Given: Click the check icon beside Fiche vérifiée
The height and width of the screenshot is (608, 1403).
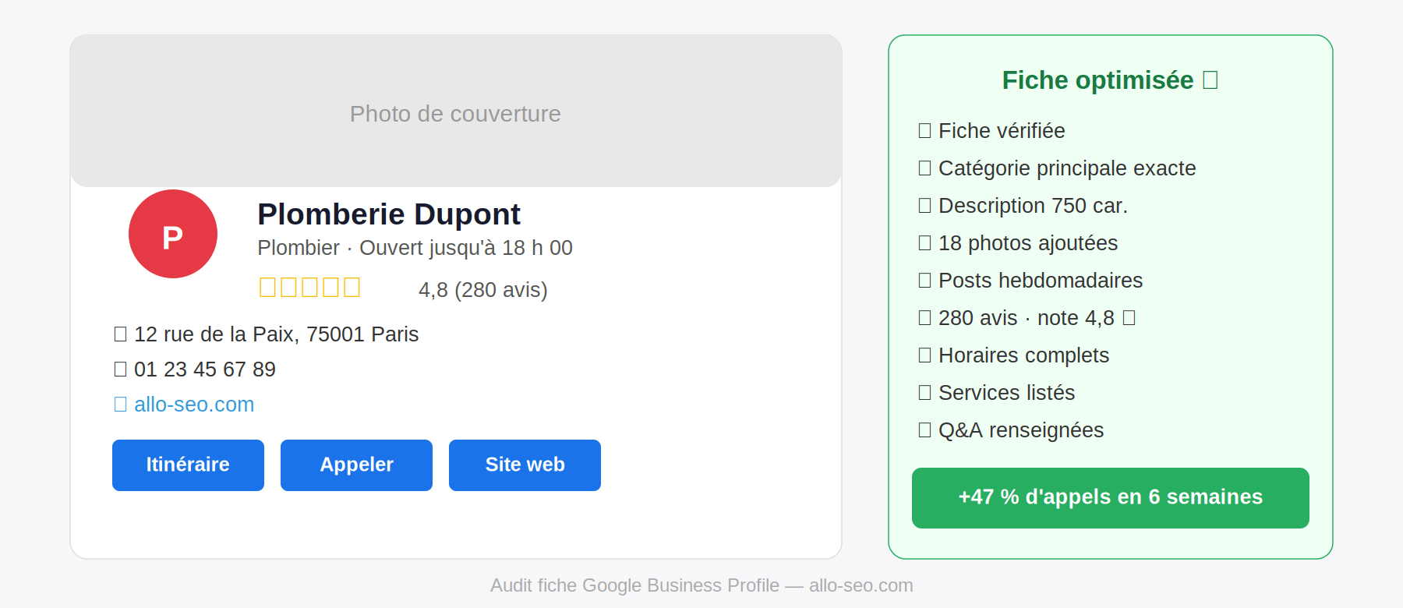Looking at the screenshot, I should (x=924, y=131).
